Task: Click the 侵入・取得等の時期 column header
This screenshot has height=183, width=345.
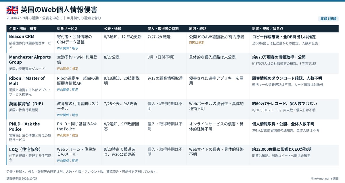Action: coord(163,29)
